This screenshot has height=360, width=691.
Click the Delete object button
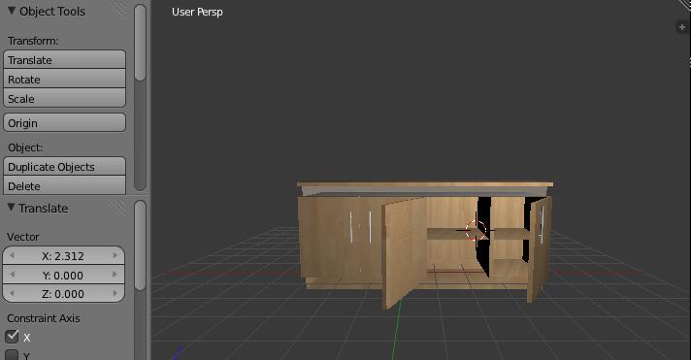pyautogui.click(x=64, y=185)
